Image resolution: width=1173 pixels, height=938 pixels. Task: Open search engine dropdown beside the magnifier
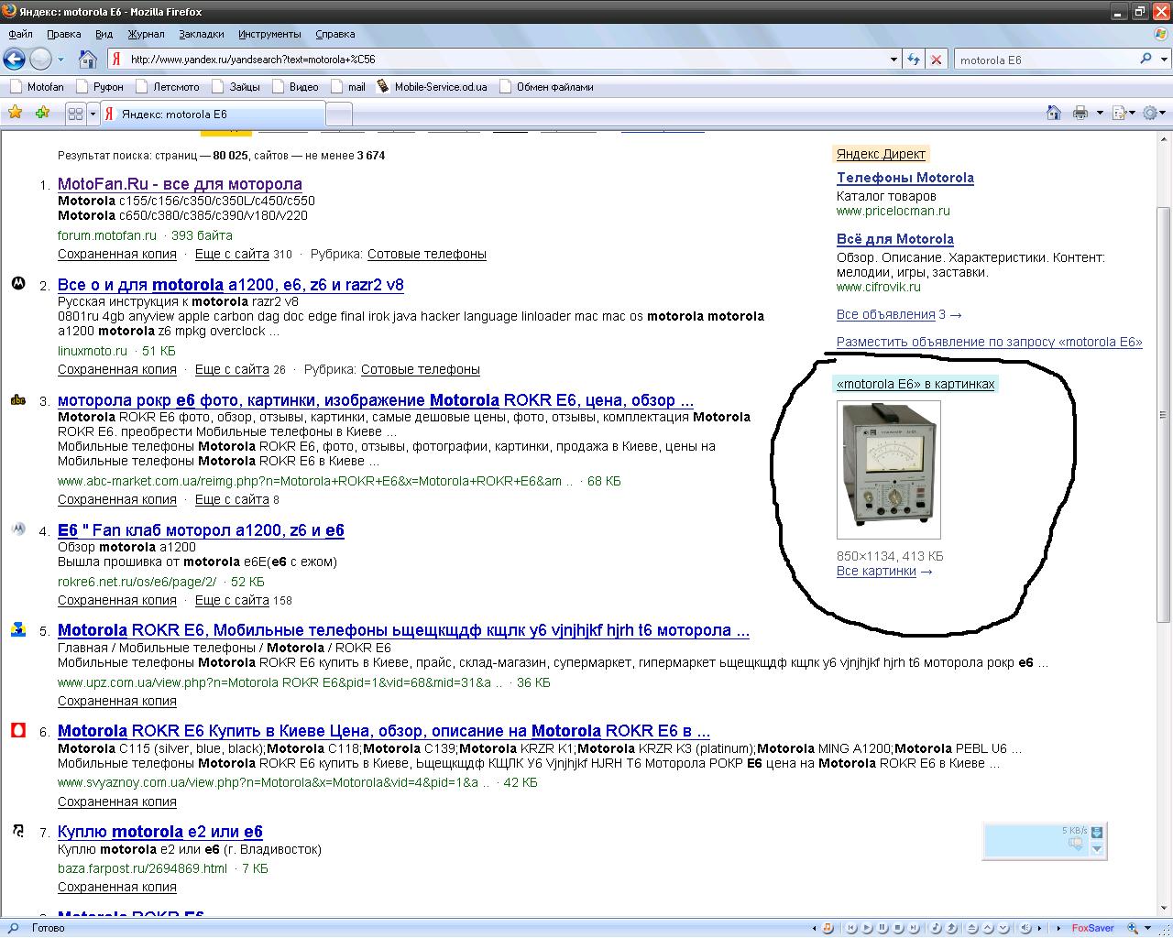1162,60
